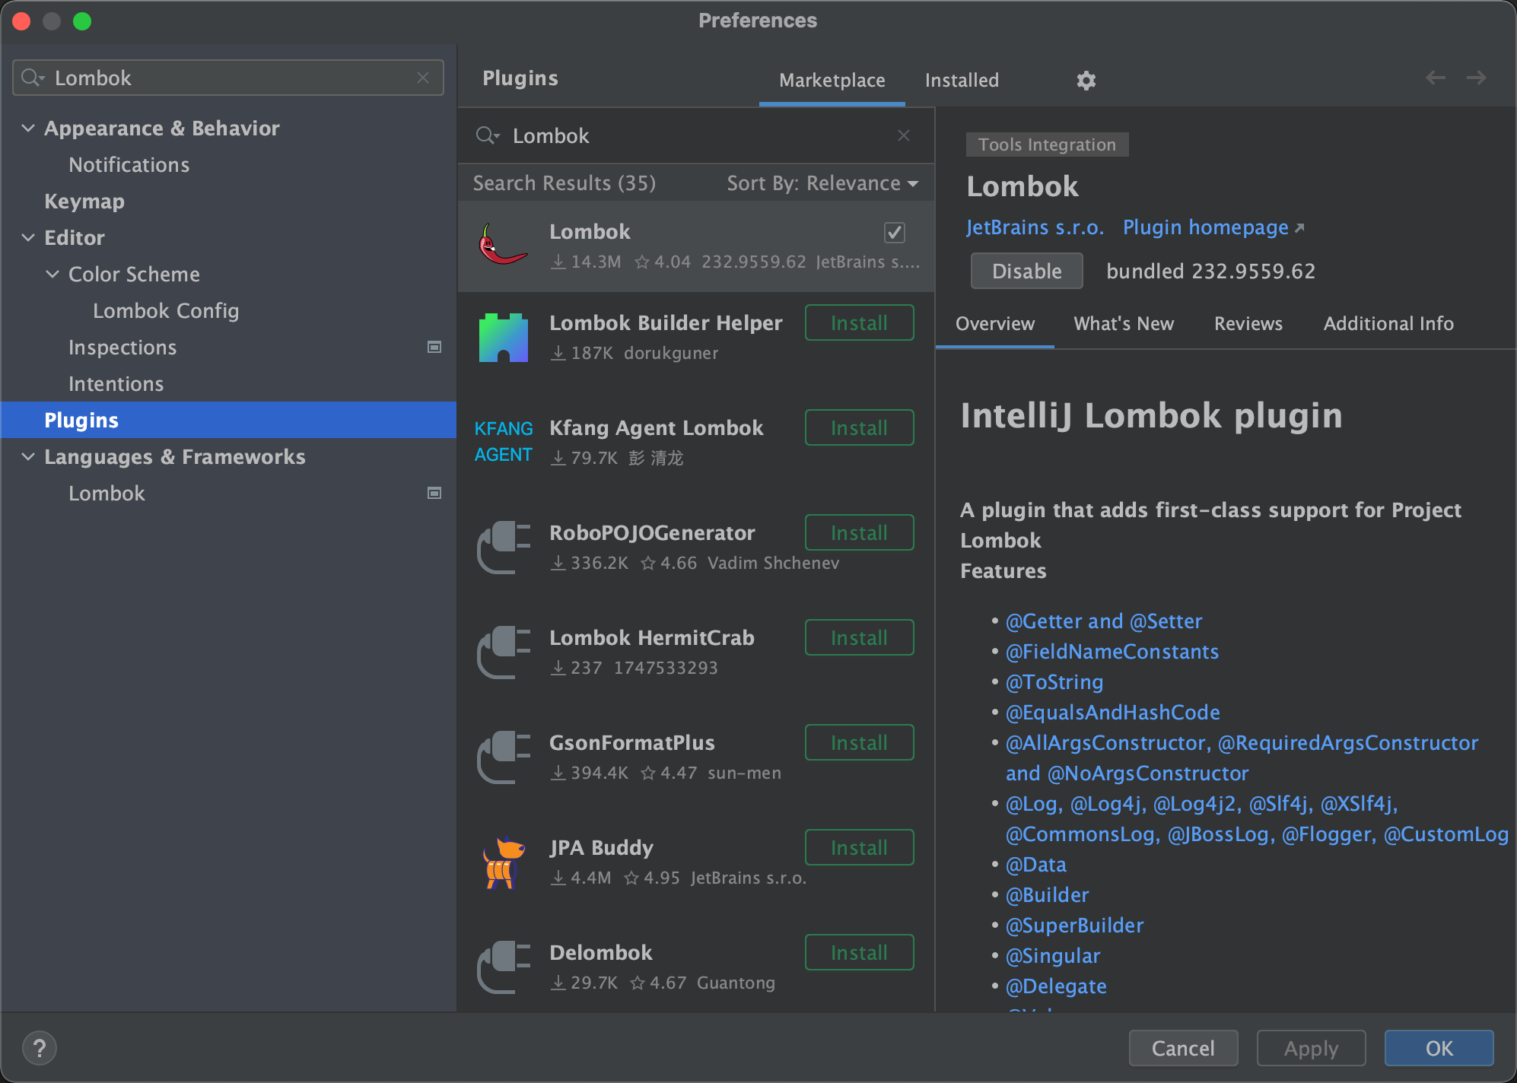Uncheck the Lombok plugin enabled checkbox

[x=895, y=232]
